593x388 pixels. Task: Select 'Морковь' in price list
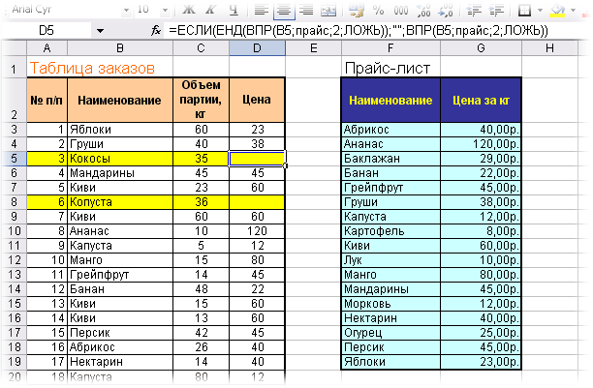[390, 304]
